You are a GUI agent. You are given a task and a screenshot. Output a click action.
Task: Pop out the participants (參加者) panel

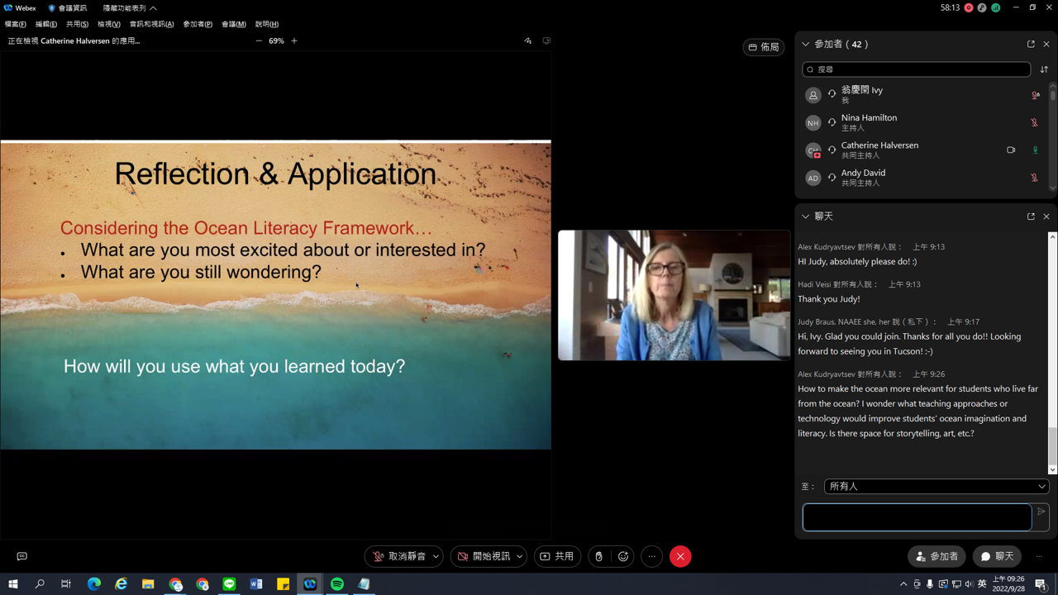click(1031, 44)
